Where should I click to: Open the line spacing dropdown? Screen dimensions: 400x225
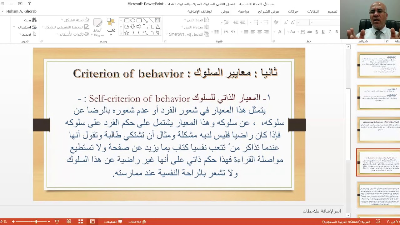pos(225,22)
